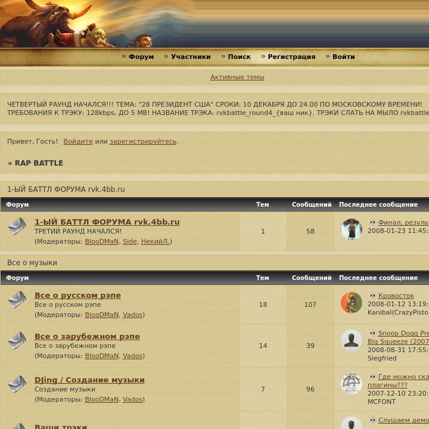Screen dimensions: 429x429
Task: Open the Участники members page
Action: tap(191, 57)
